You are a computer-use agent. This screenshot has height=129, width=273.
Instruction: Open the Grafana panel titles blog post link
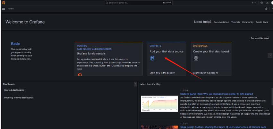pyautogui.click(x=217, y=94)
